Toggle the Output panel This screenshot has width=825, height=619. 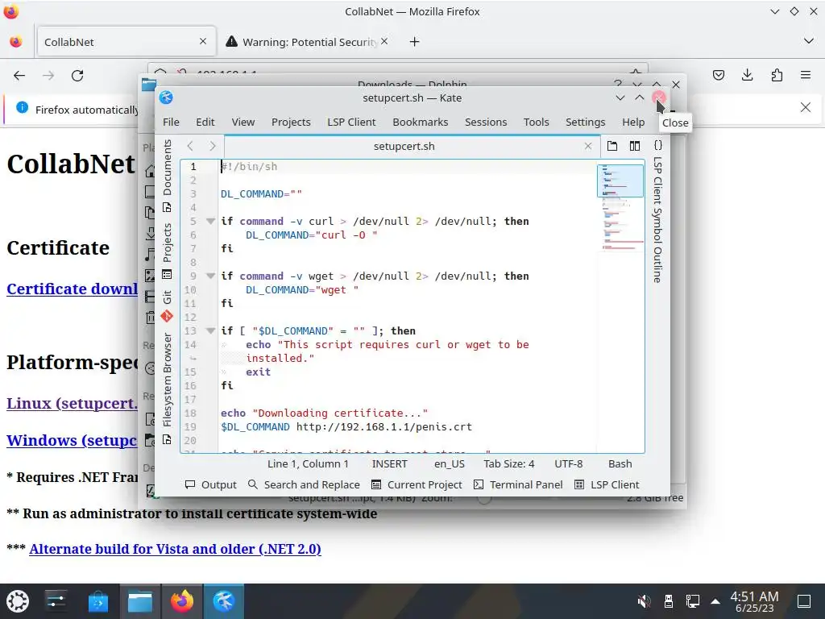click(x=210, y=484)
